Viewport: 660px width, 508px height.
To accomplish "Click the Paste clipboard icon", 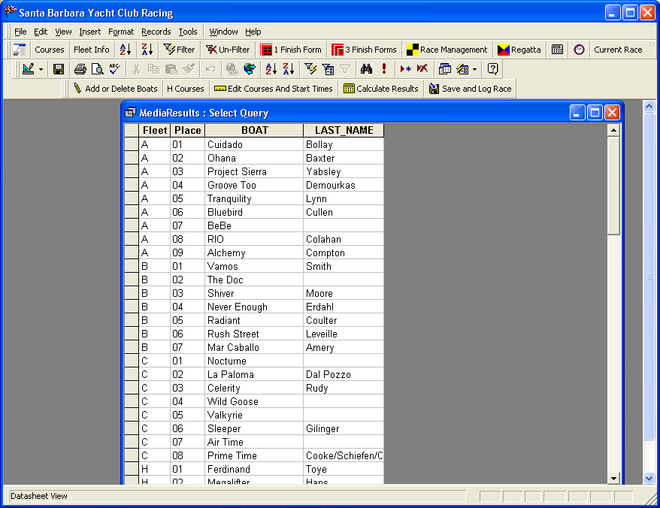I will pyautogui.click(x=171, y=69).
